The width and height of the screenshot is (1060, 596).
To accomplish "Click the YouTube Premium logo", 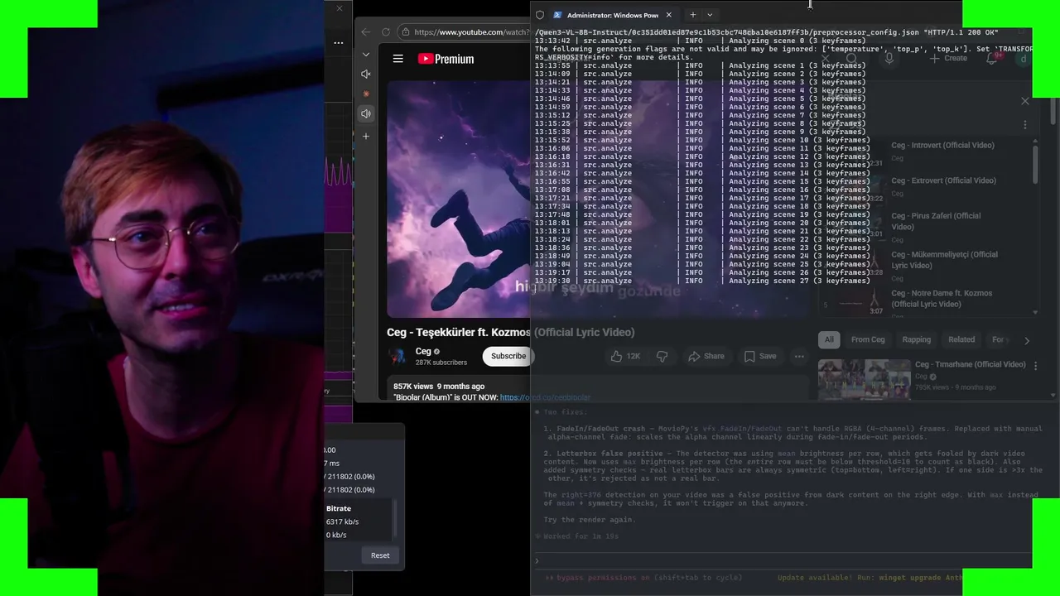I will click(x=446, y=59).
